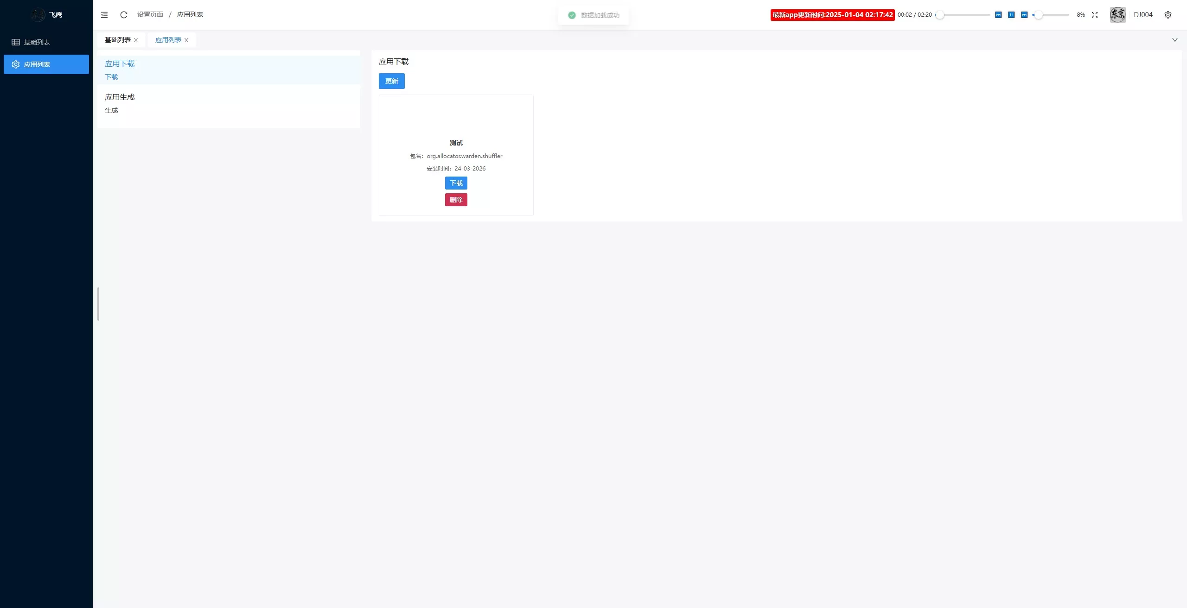
Task: Expand the tab options chevron
Action: (1174, 39)
